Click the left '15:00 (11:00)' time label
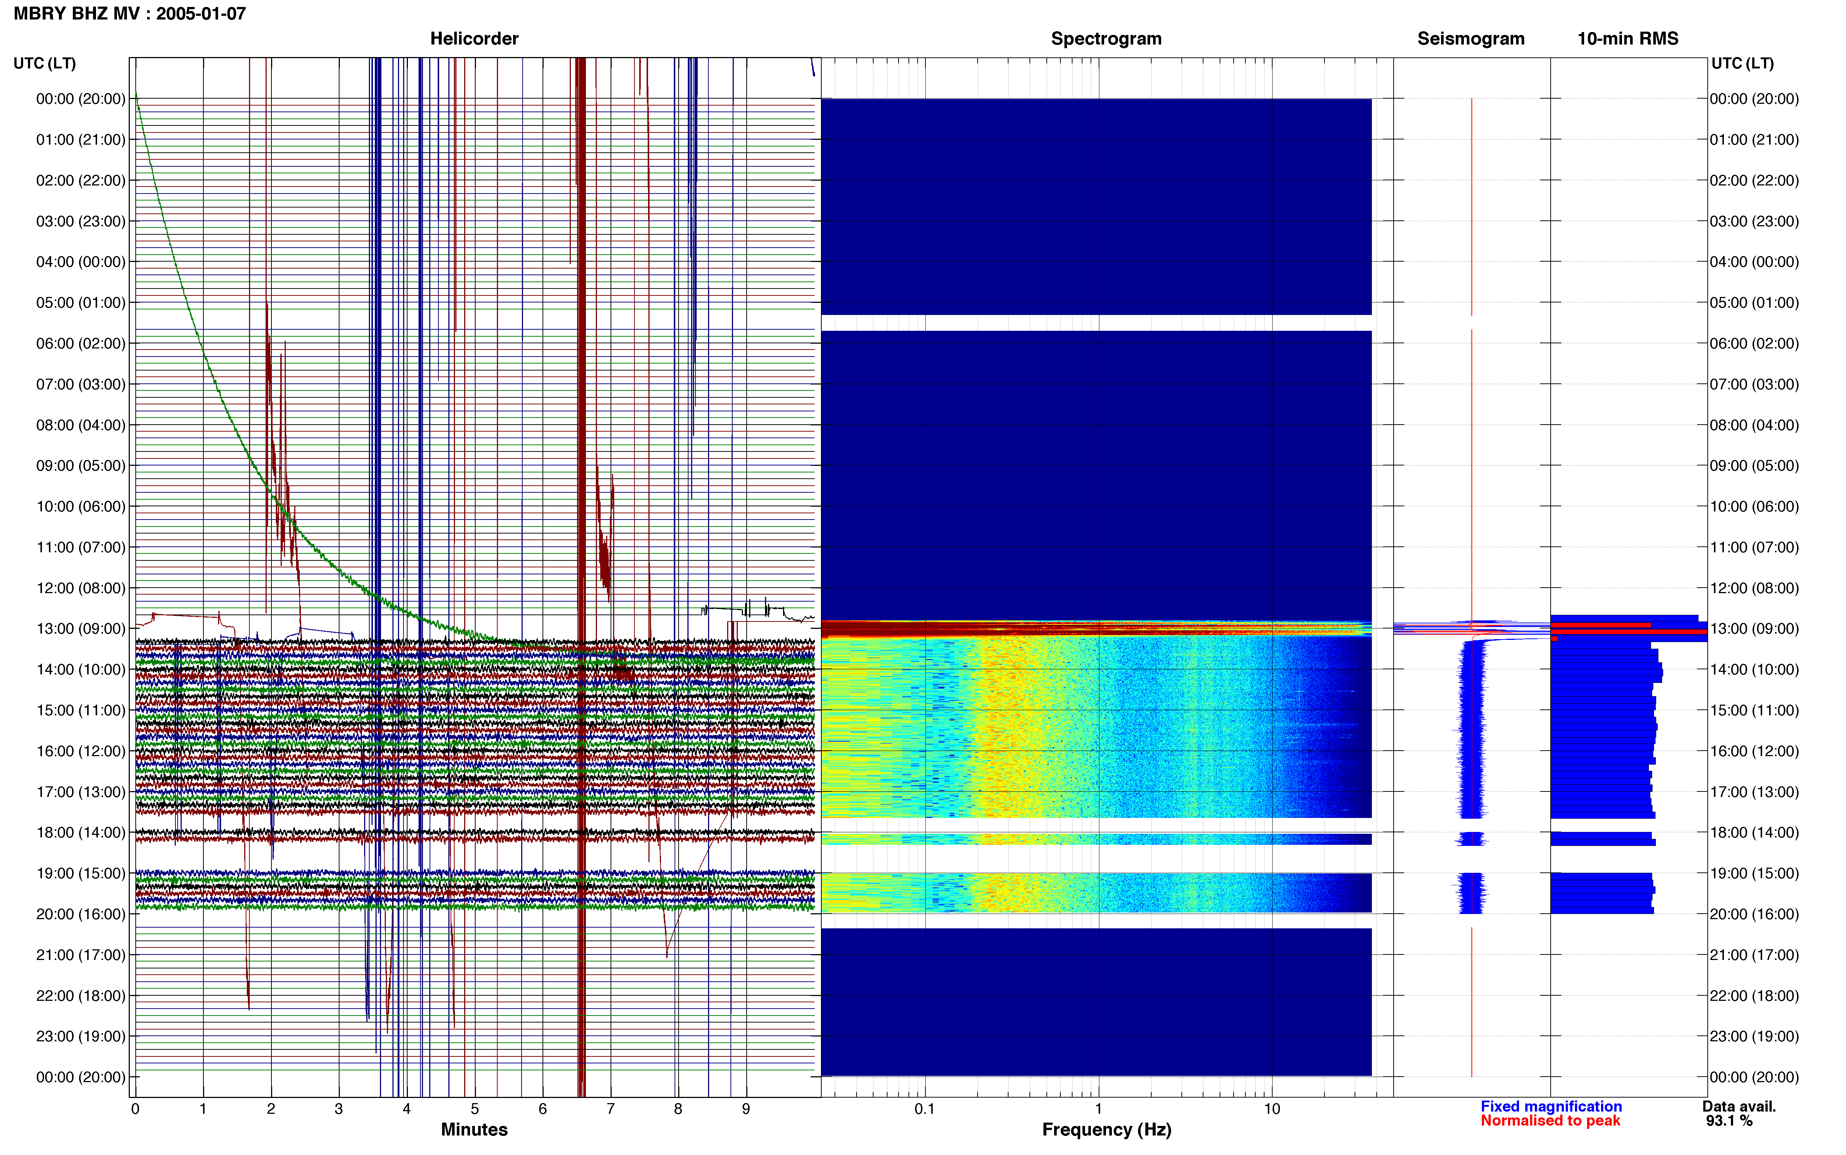This screenshot has height=1155, width=1846. 81,711
